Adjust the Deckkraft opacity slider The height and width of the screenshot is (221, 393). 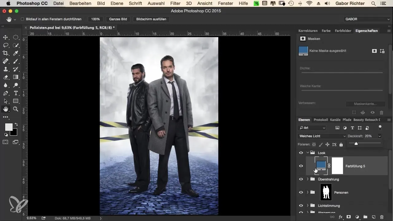(x=356, y=143)
